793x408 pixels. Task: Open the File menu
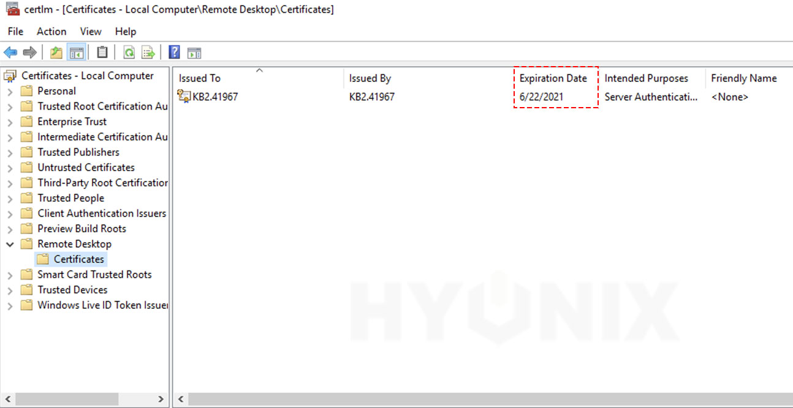pos(15,31)
